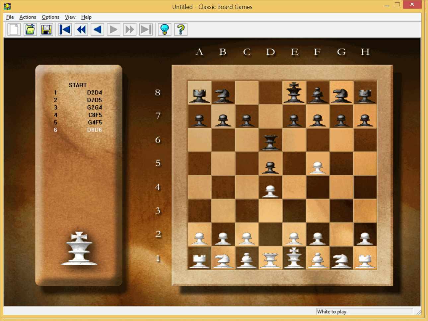
Task: Open the Actions menu
Action: pos(28,17)
